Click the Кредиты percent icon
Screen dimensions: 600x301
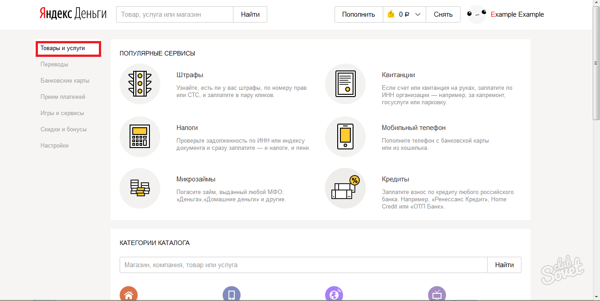(x=345, y=188)
